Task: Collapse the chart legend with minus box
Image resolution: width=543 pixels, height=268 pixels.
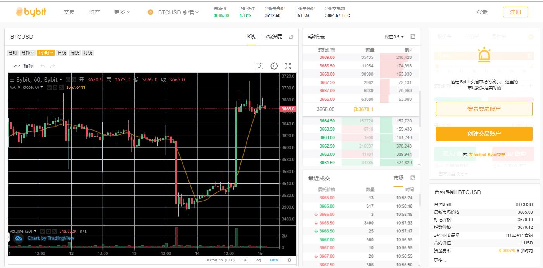Action: pyautogui.click(x=12, y=80)
